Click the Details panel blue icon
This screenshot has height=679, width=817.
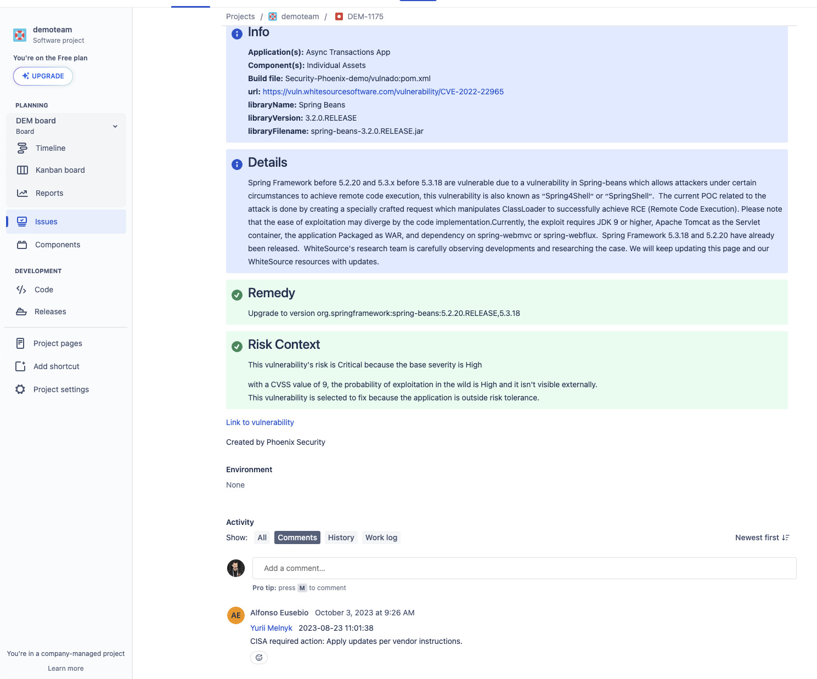pyautogui.click(x=237, y=165)
